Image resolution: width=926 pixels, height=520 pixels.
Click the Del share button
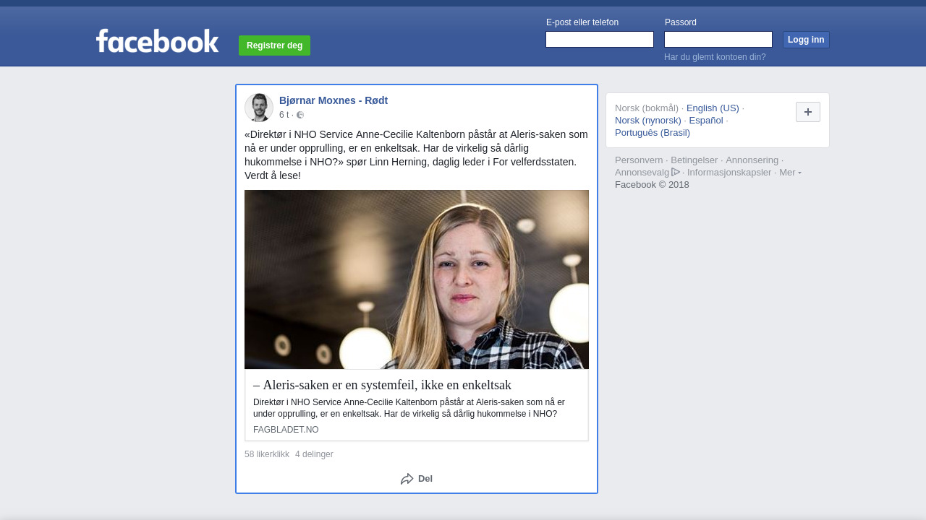point(417,479)
